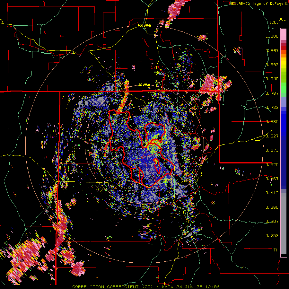Select the 0.413 scale value

(272, 193)
